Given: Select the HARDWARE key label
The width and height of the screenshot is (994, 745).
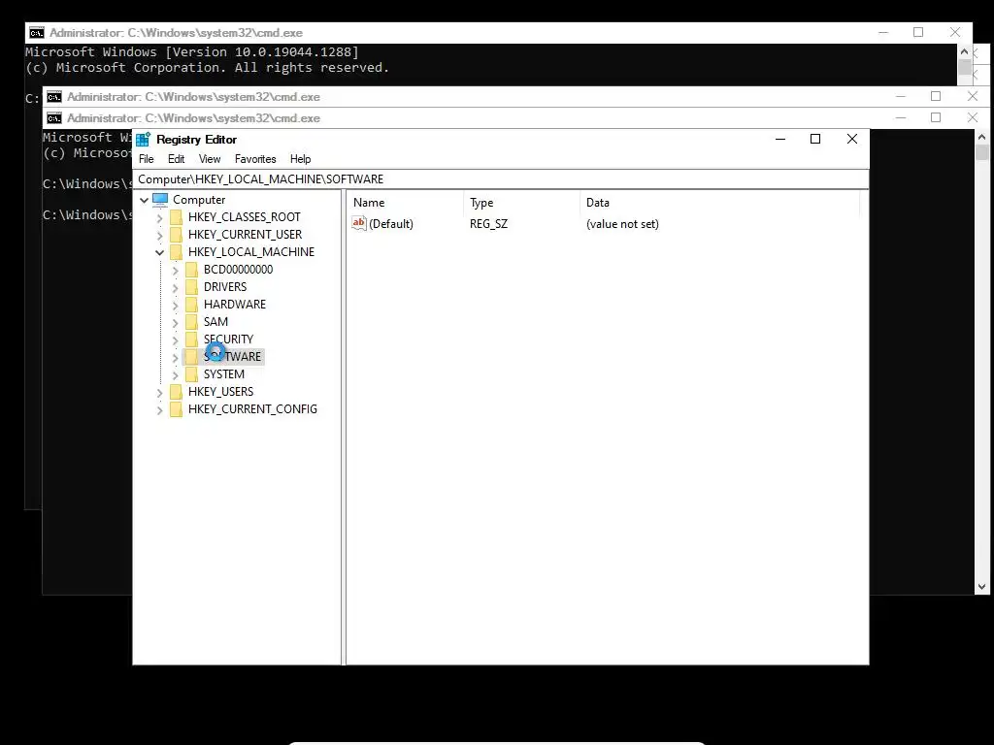Looking at the screenshot, I should pos(235,304).
